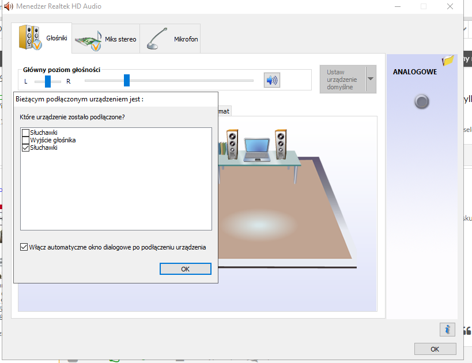The width and height of the screenshot is (472, 363).
Task: Confirm the device dialog with OK
Action: coord(186,269)
